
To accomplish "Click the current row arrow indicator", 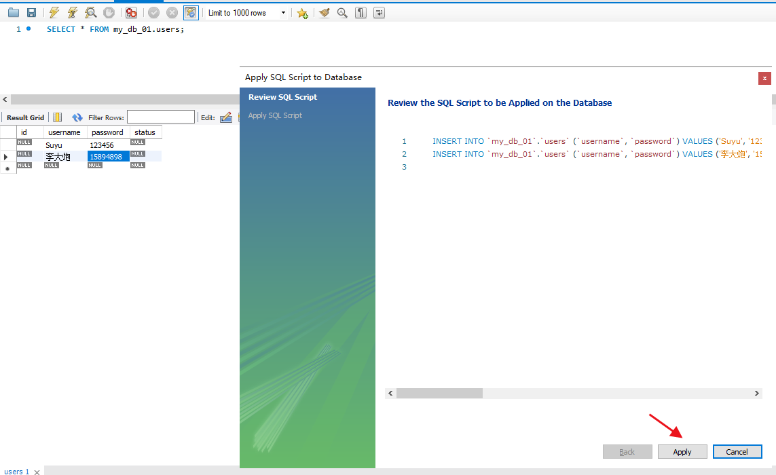I will [6, 157].
